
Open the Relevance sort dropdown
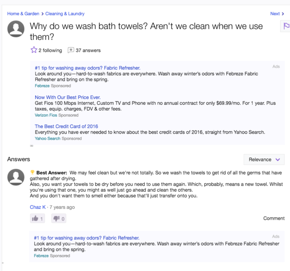[264, 160]
